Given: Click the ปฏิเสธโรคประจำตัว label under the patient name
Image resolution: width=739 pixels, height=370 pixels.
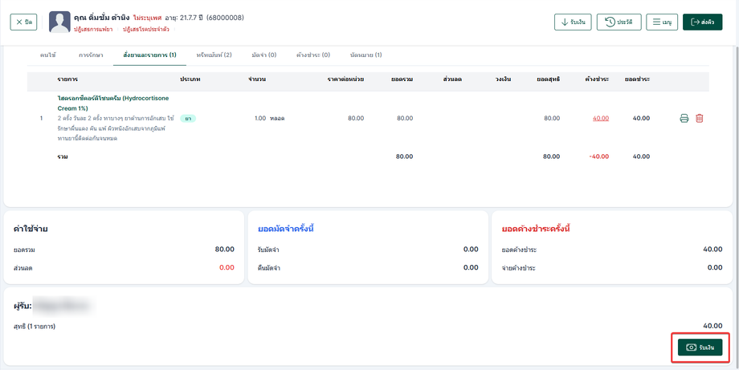Looking at the screenshot, I should click(x=145, y=29).
